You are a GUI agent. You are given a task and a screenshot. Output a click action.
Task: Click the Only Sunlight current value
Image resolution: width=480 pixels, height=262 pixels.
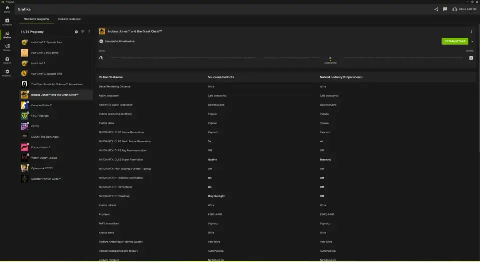pyautogui.click(x=216, y=196)
